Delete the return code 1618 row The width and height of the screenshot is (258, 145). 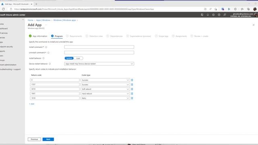click(x=132, y=98)
